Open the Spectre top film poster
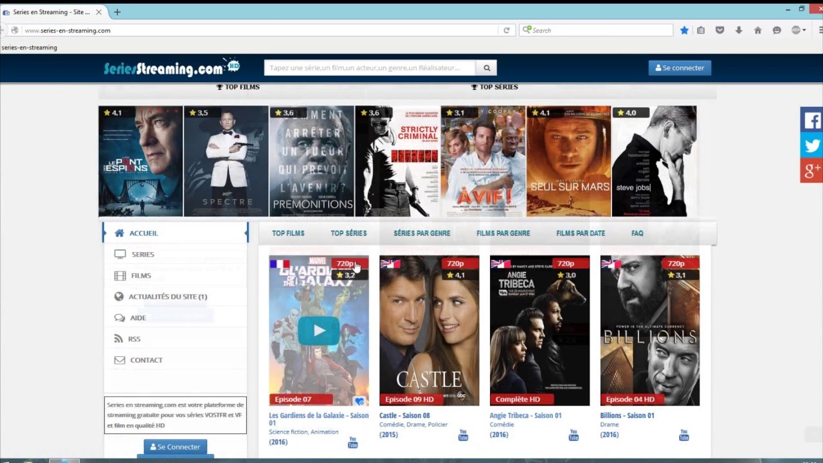Image resolution: width=823 pixels, height=463 pixels. (226, 161)
